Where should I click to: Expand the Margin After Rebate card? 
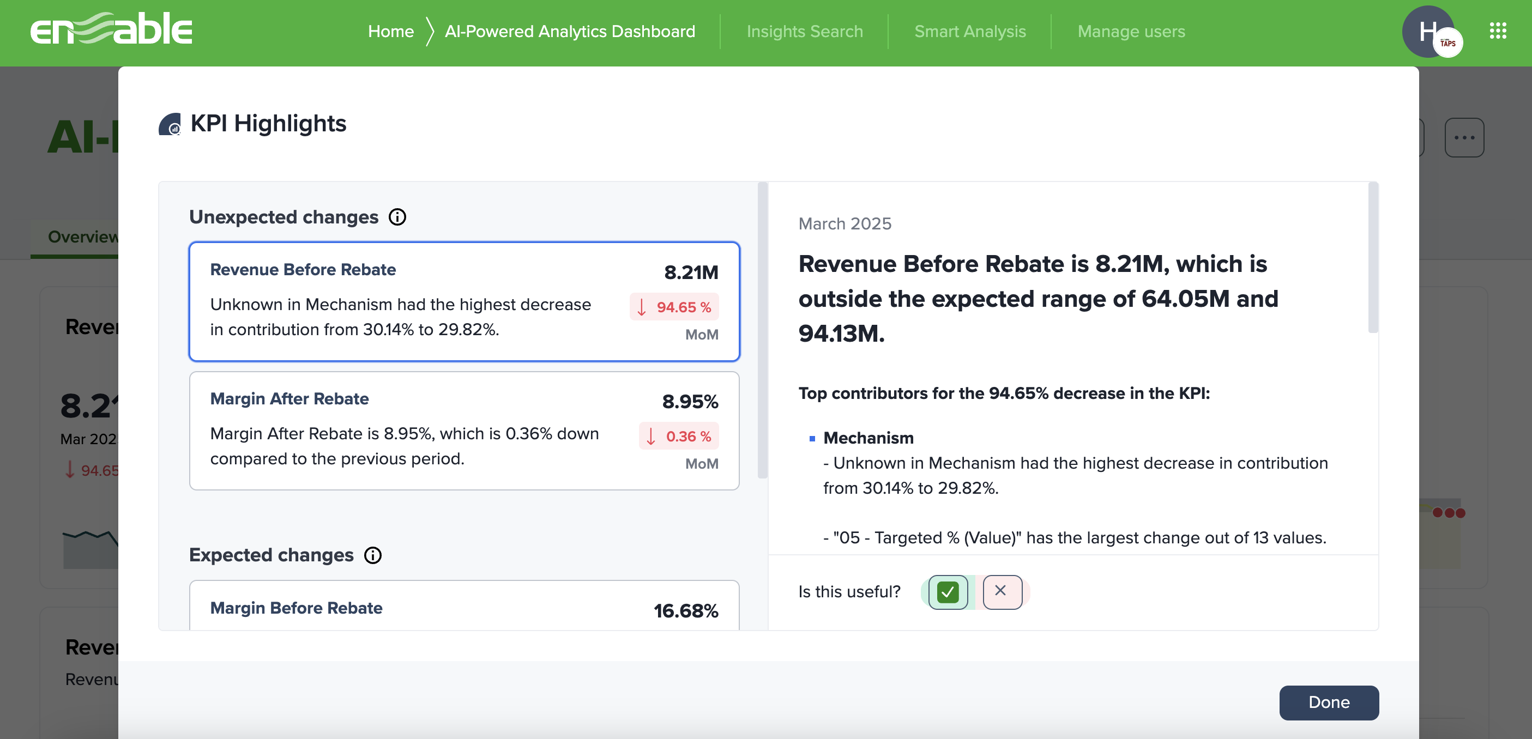(464, 430)
